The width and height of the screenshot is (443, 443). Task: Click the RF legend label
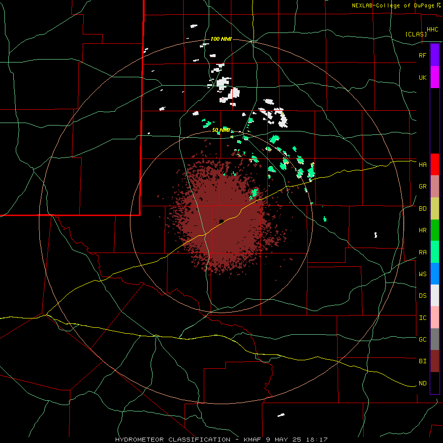(x=422, y=55)
